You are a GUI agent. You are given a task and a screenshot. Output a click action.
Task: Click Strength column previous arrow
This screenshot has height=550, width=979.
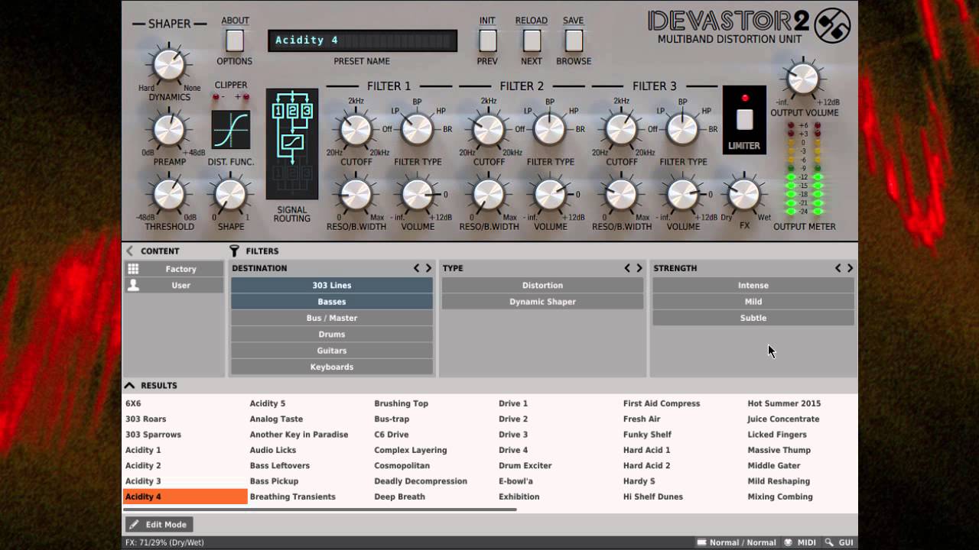pyautogui.click(x=838, y=268)
